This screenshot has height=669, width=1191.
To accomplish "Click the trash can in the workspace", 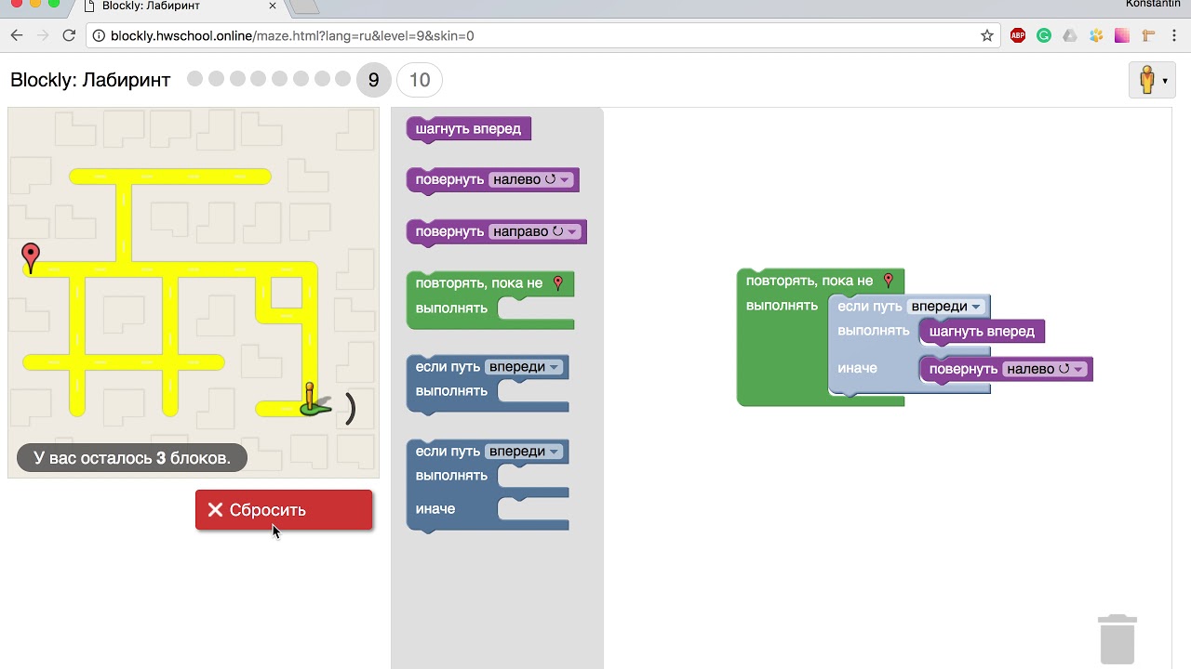I will pos(1117,638).
